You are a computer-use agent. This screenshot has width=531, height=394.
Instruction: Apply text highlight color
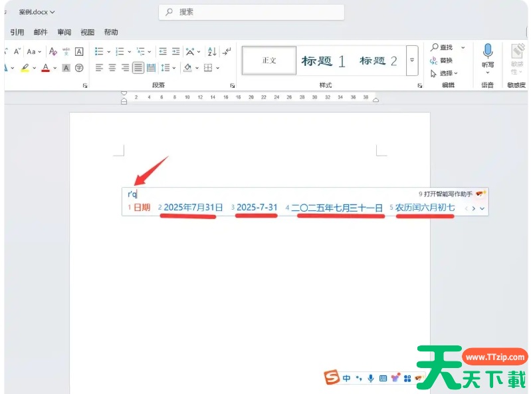(25, 68)
